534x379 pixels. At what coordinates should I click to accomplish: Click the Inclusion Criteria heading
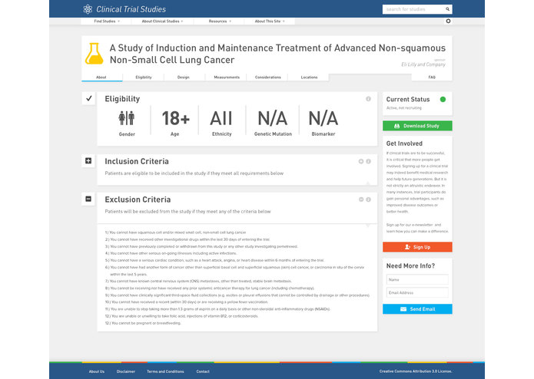[137, 161]
